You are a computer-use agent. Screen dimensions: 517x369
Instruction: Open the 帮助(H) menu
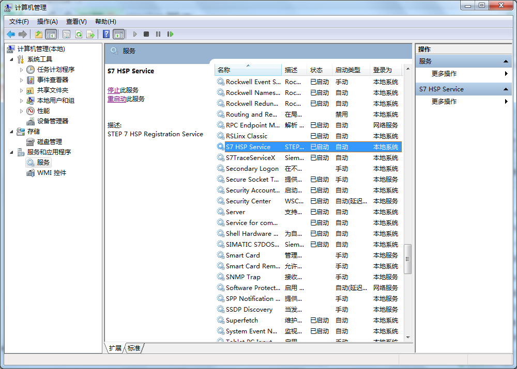tap(105, 22)
